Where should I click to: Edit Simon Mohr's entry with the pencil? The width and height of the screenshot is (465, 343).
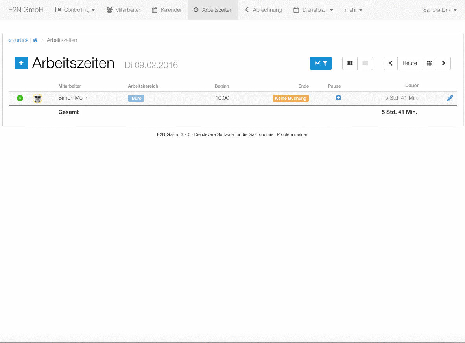450,98
